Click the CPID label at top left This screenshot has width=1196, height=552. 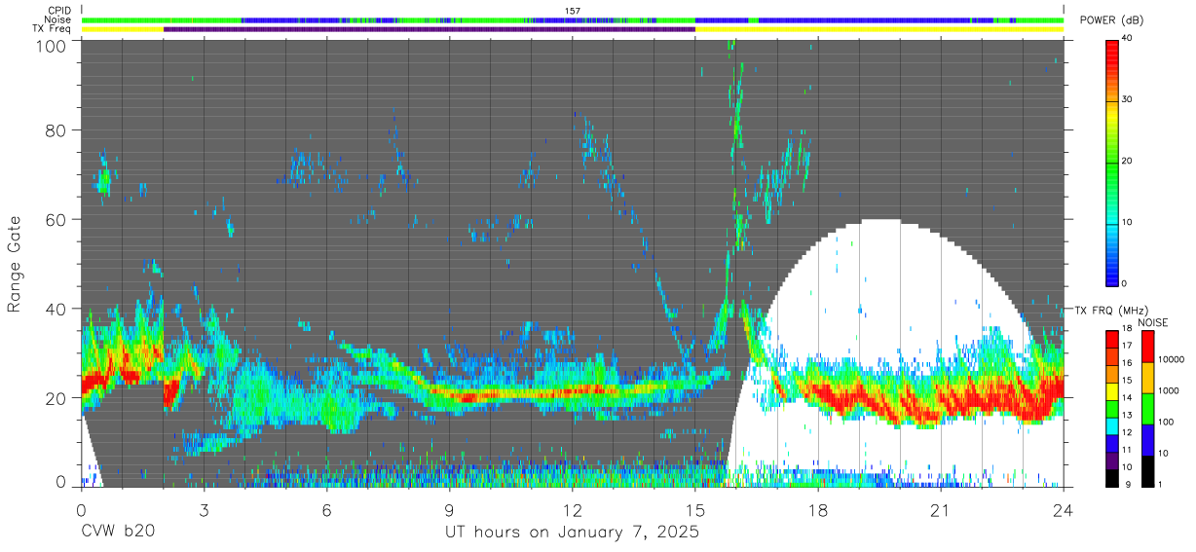[58, 11]
